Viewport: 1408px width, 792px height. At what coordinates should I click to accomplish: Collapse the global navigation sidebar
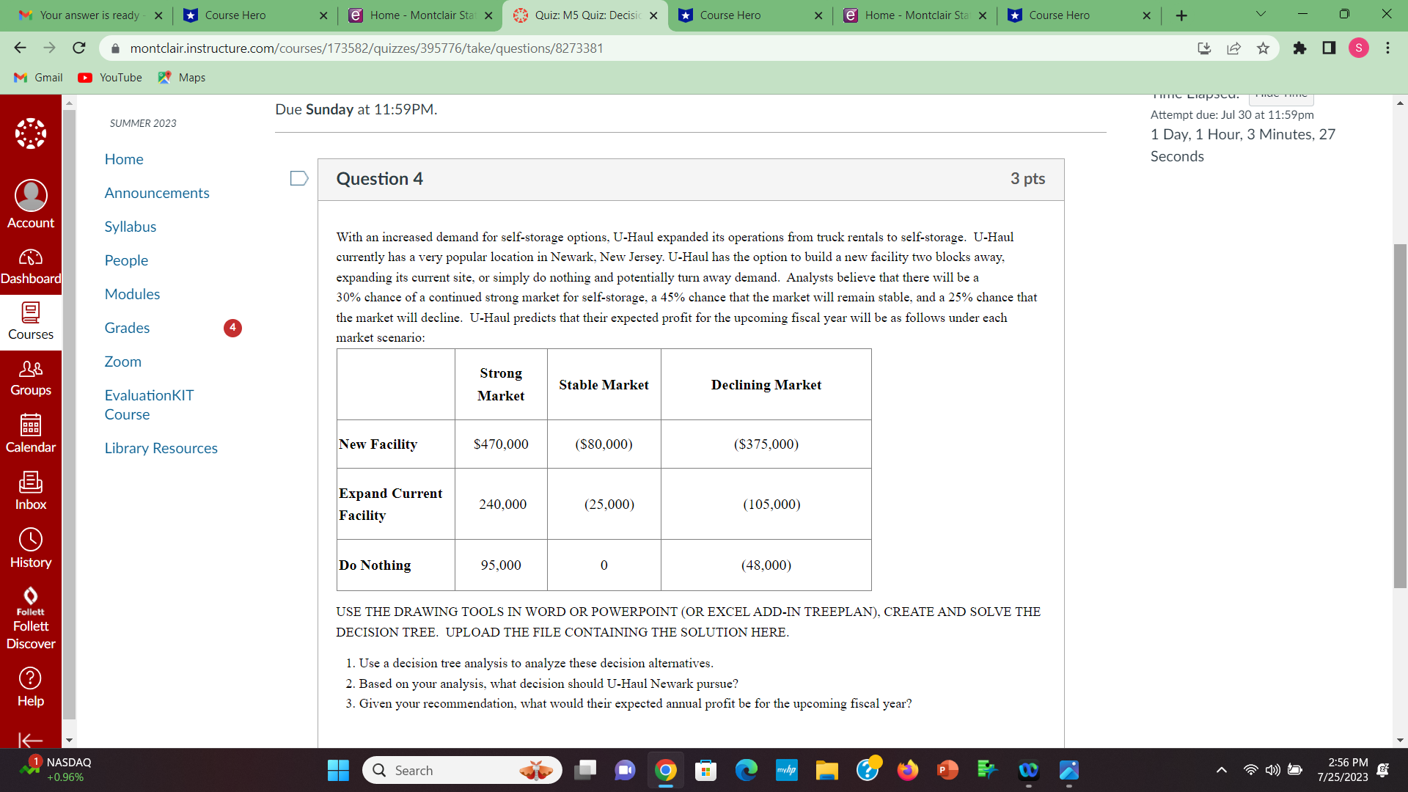[30, 740]
